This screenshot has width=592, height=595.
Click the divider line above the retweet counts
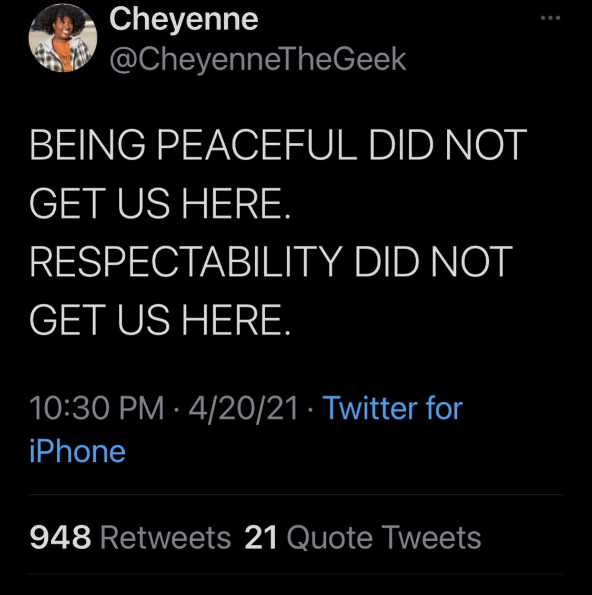[x=296, y=495]
